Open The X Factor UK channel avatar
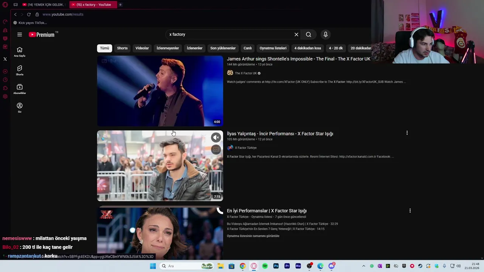The width and height of the screenshot is (484, 272). [230, 73]
